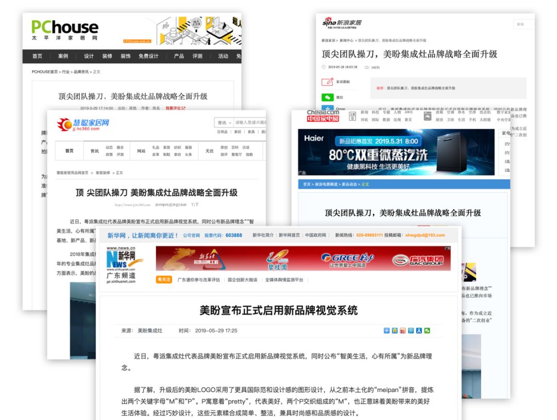Click 我要评论 link on PChouse article
The width and height of the screenshot is (557, 420).
[x=175, y=108]
